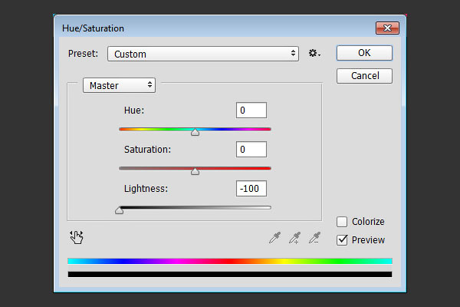Cancel the Hue/Saturation changes
Screen dimensions: 460x307
coord(364,76)
